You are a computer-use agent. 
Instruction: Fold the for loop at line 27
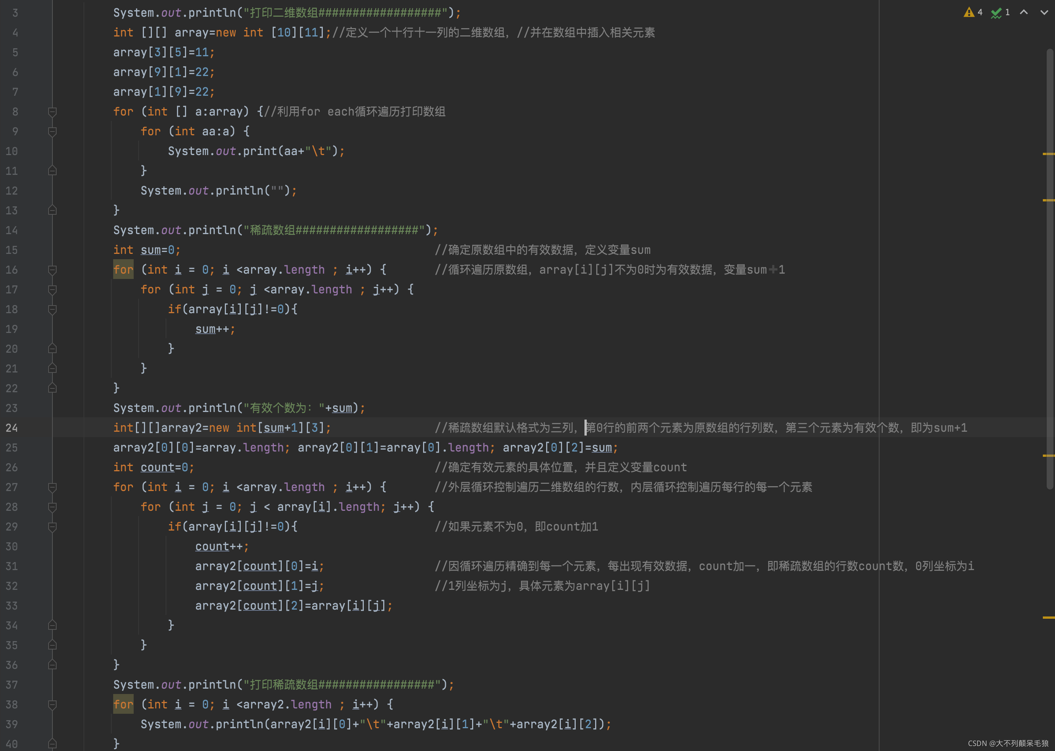pos(52,487)
